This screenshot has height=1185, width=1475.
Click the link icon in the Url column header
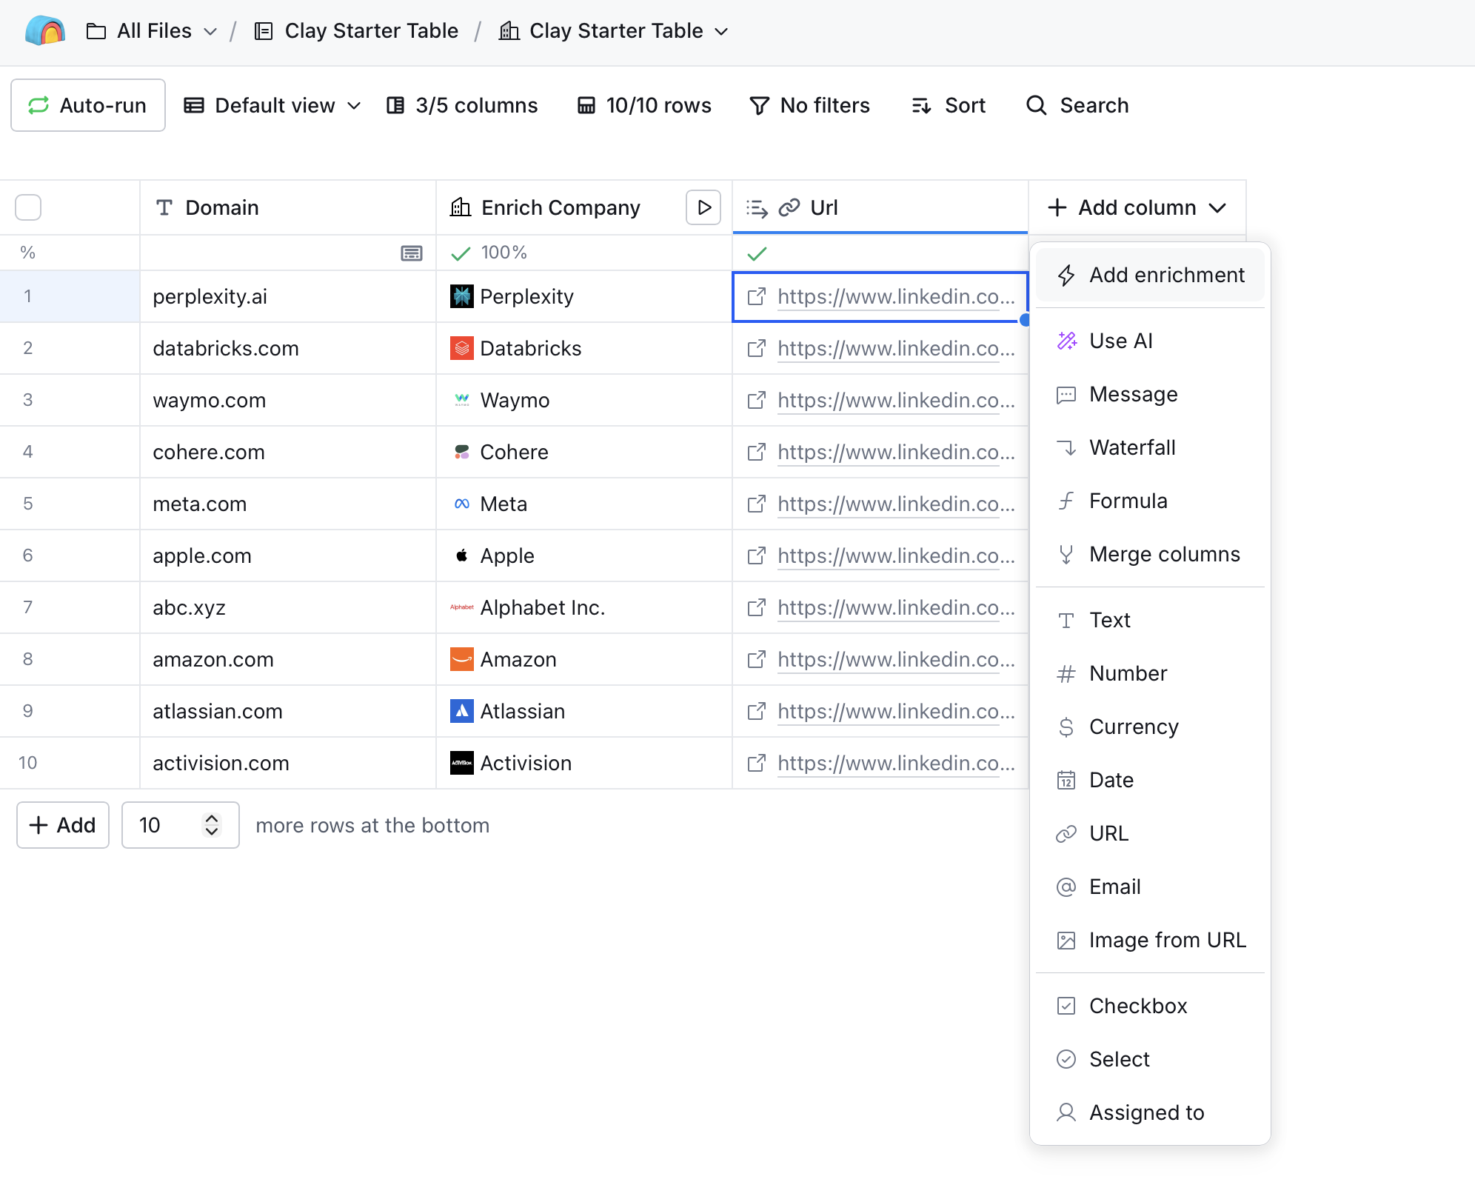pyautogui.click(x=788, y=207)
